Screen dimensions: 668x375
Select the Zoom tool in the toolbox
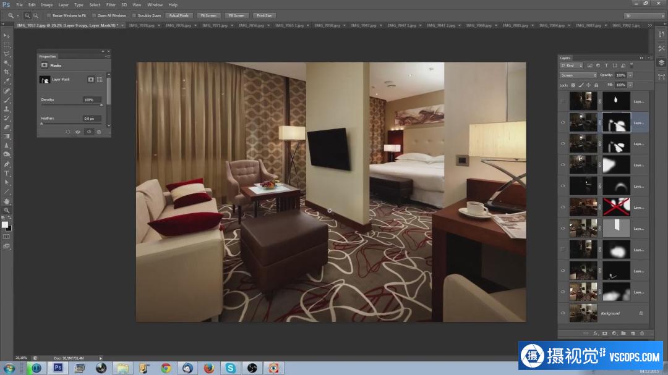tap(6, 210)
